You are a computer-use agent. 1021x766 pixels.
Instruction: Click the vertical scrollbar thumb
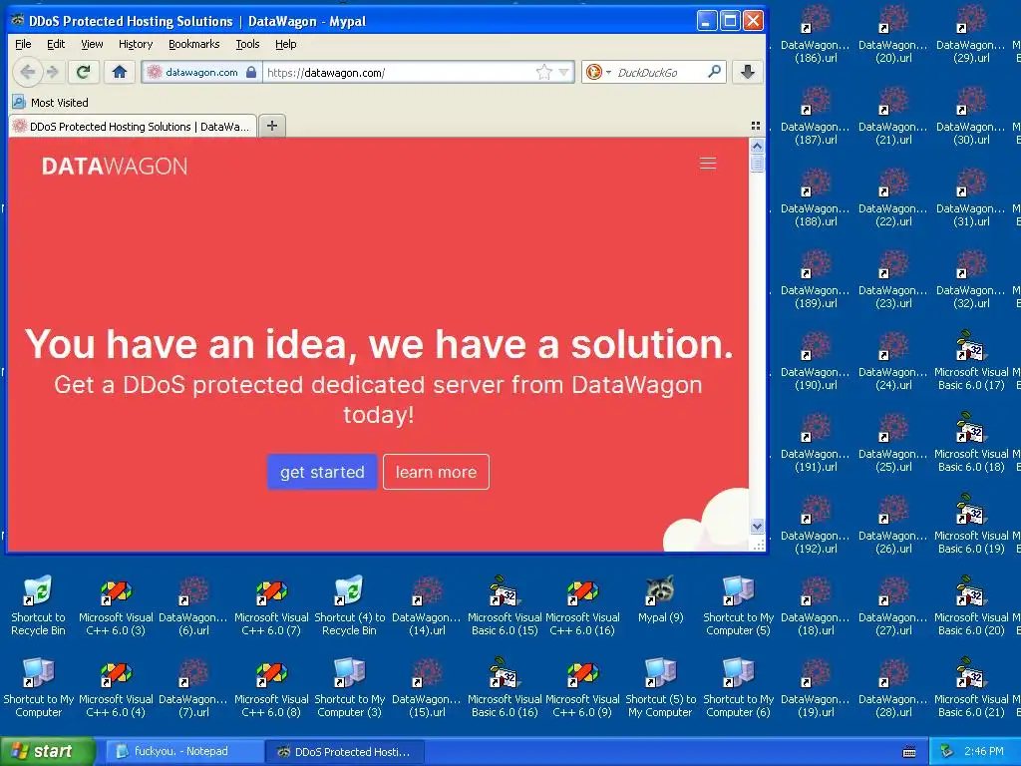757,163
